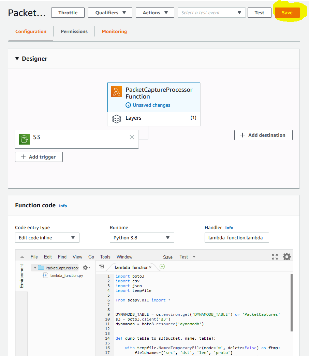
Task: Open the editor Go menu
Action: tap(91, 257)
